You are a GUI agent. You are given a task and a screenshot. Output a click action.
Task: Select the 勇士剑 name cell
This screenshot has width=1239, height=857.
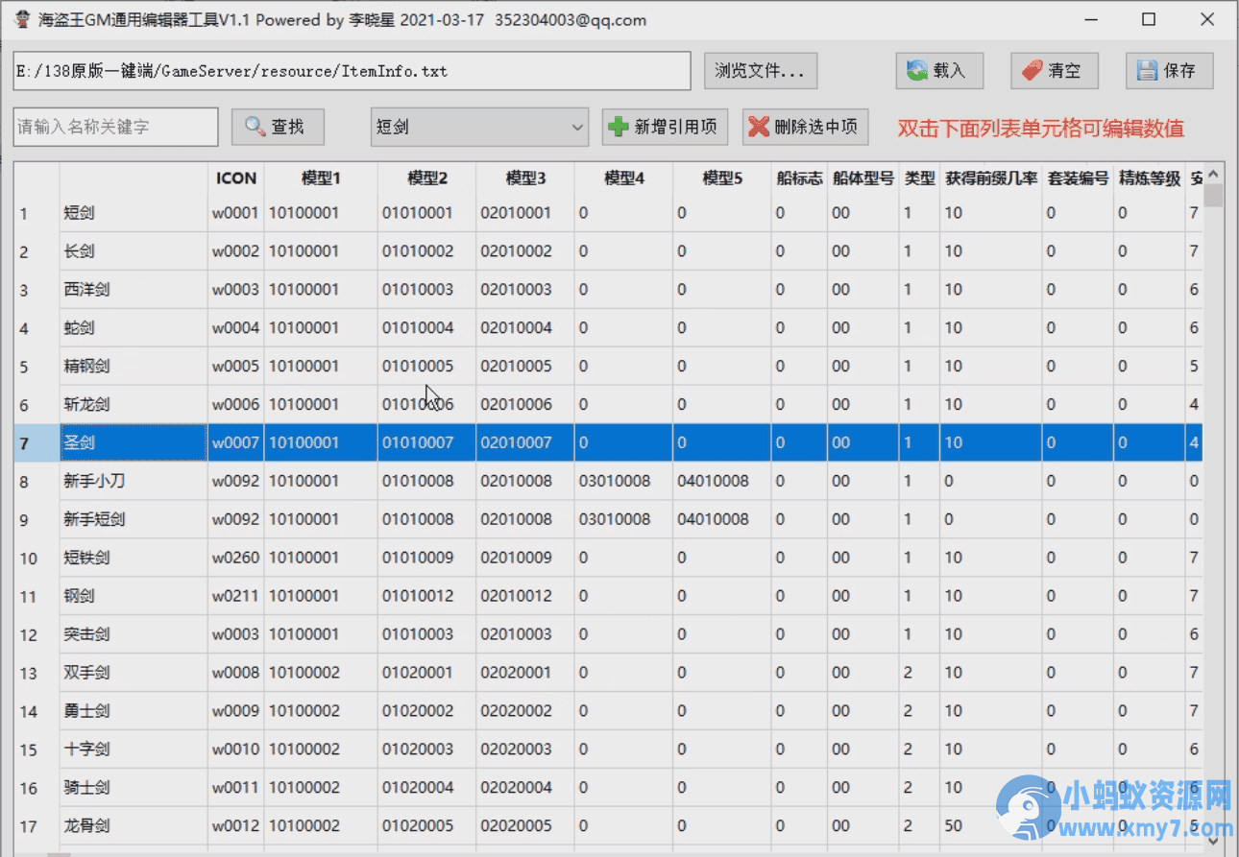[134, 711]
